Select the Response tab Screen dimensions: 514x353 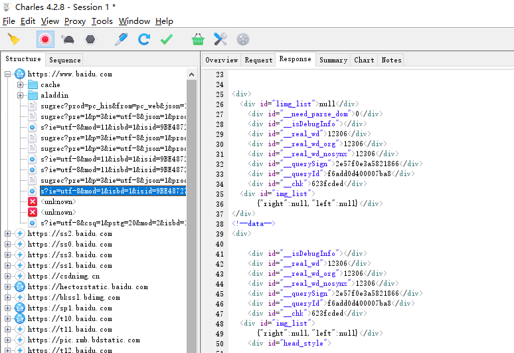click(x=296, y=59)
